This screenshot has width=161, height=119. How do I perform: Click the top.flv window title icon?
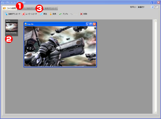tap(26, 24)
